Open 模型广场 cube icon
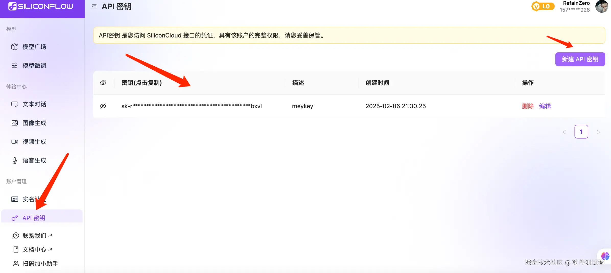The width and height of the screenshot is (611, 273). (15, 47)
